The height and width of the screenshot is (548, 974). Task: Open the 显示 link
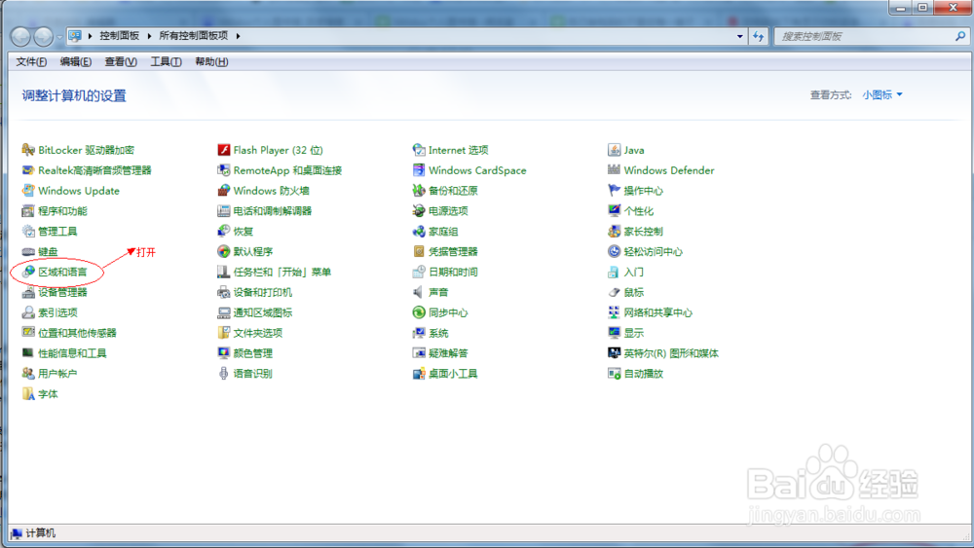coord(634,333)
